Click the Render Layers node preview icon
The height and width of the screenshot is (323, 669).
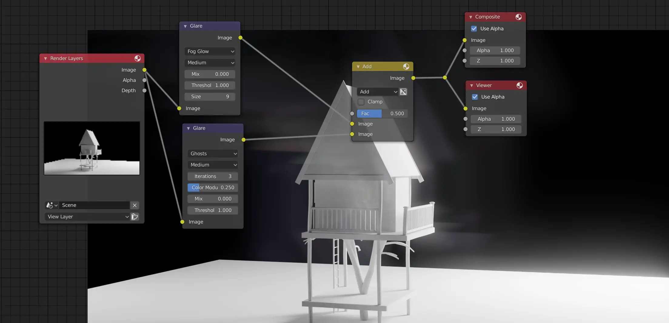tap(137, 58)
